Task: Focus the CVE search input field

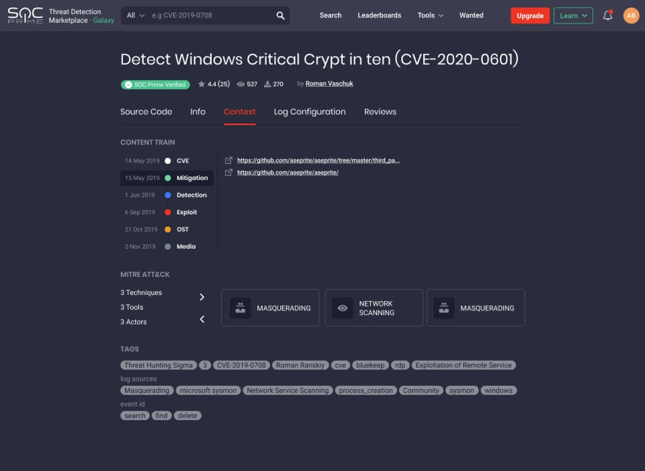Action: click(x=210, y=15)
